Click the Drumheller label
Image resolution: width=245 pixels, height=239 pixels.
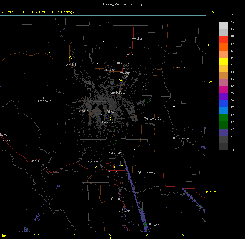click(181, 138)
